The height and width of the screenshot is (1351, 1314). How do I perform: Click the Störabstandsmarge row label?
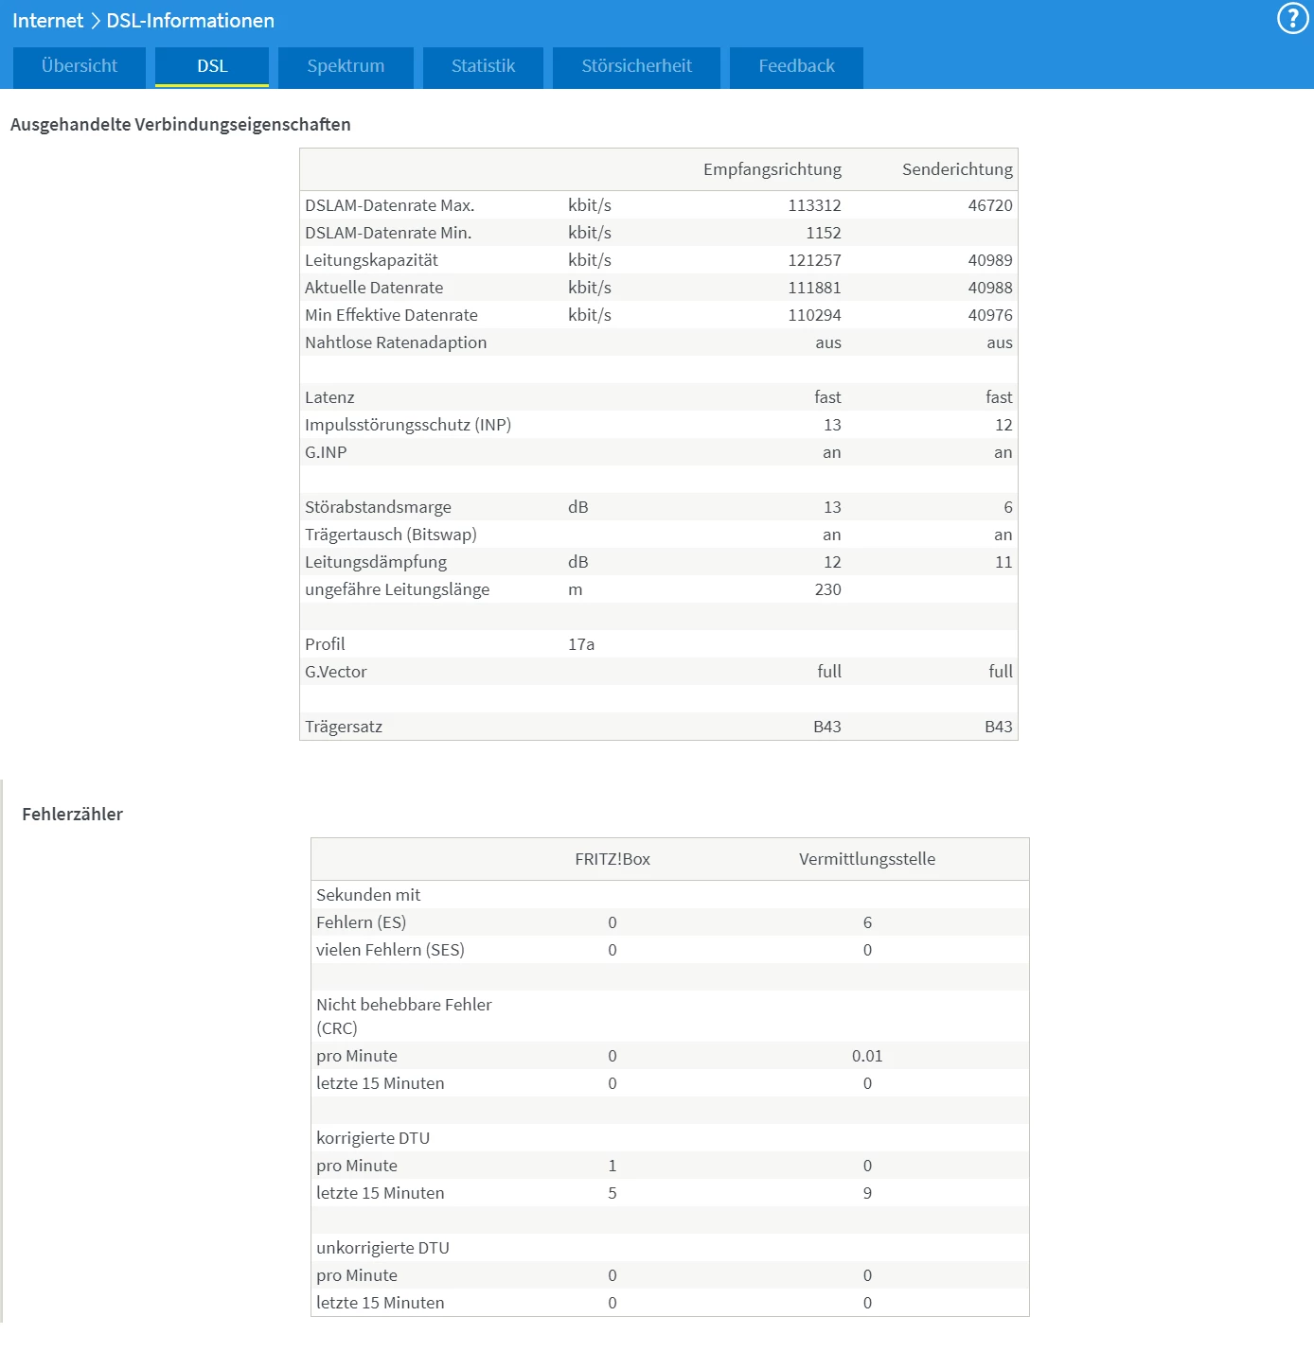coord(378,507)
